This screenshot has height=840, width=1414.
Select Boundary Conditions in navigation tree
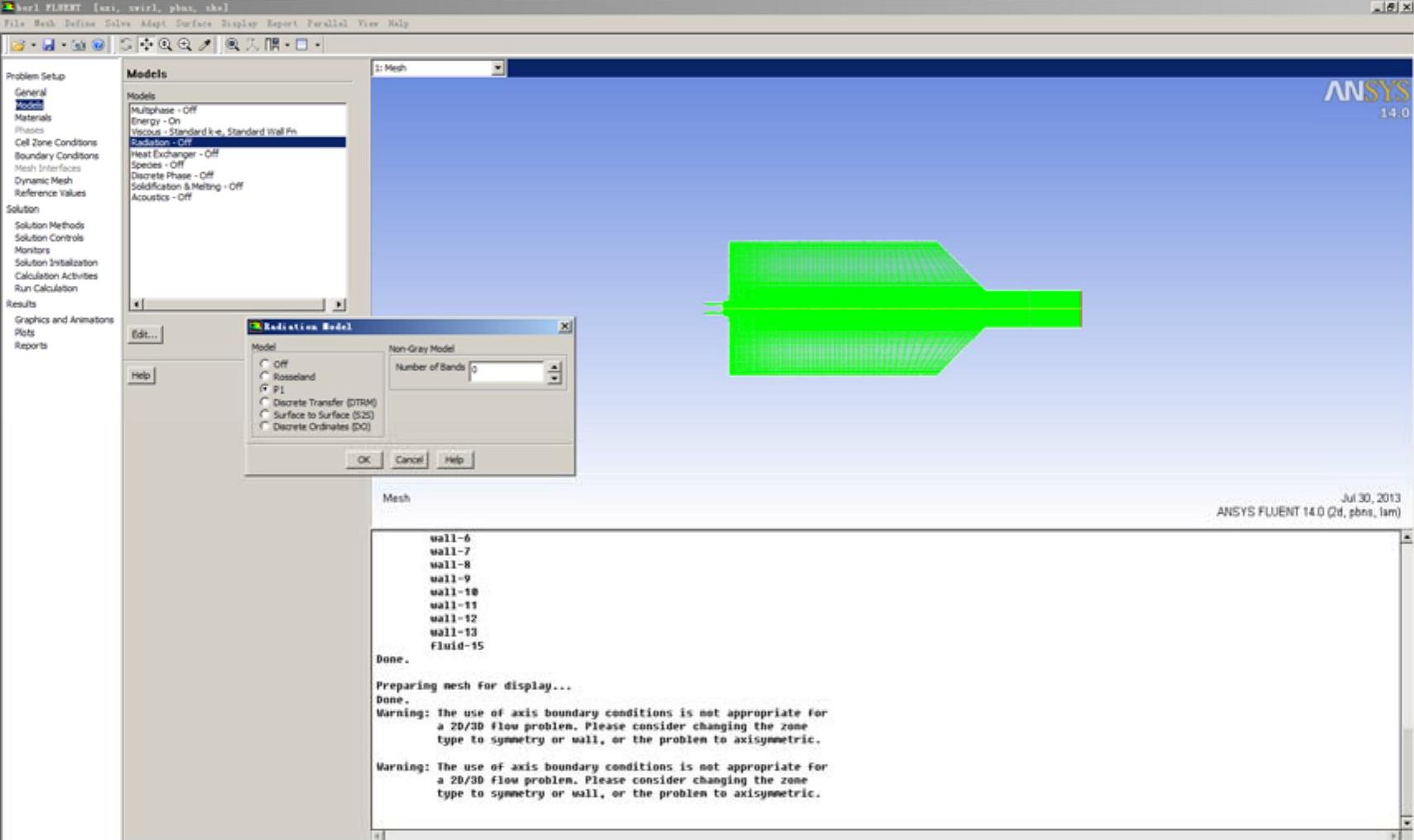[x=56, y=156]
